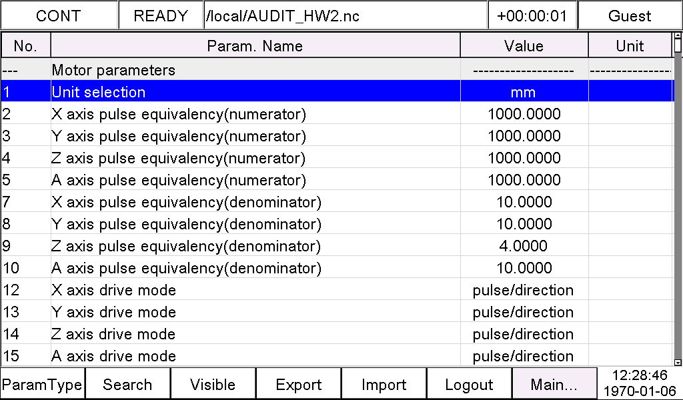Click the Search button
The image size is (683, 400).
pyautogui.click(x=127, y=384)
